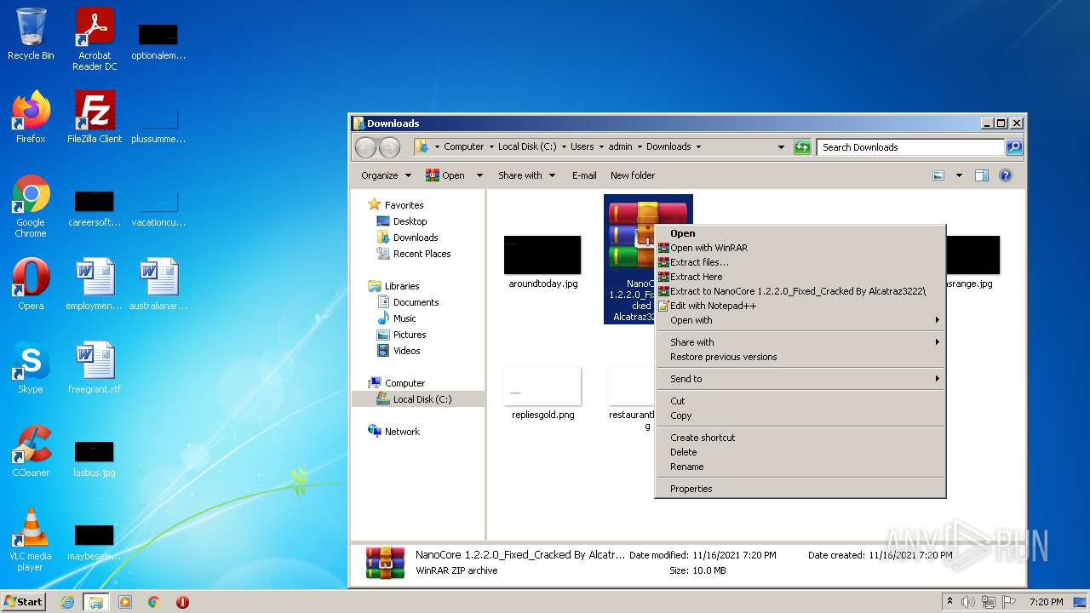Expand the view options dropdown arrow
The image size is (1090, 613).
[x=959, y=175]
